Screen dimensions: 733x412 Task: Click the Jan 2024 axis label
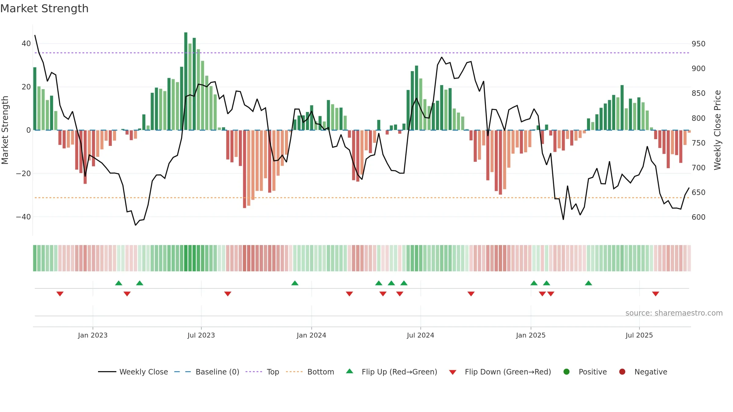pyautogui.click(x=312, y=335)
